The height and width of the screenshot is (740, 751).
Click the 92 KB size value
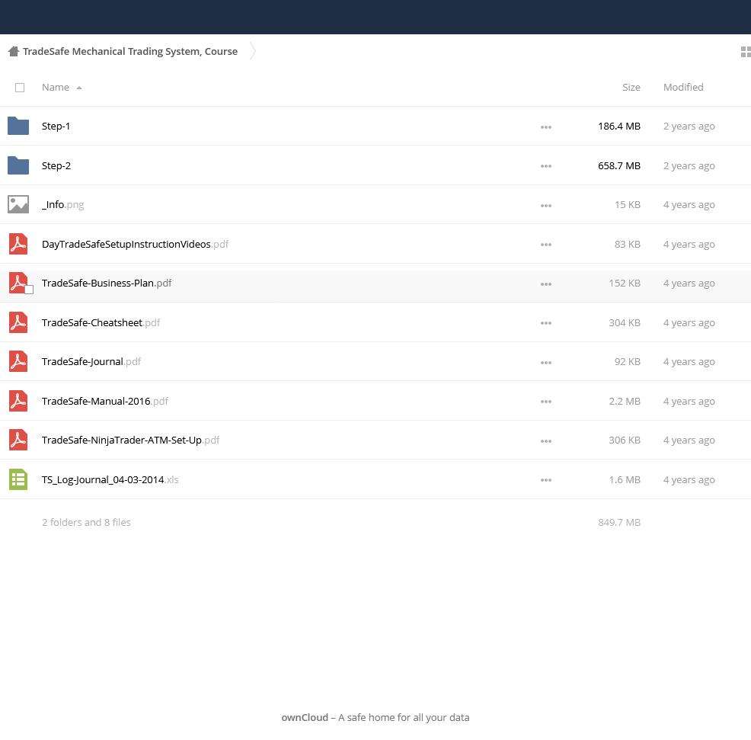click(628, 361)
